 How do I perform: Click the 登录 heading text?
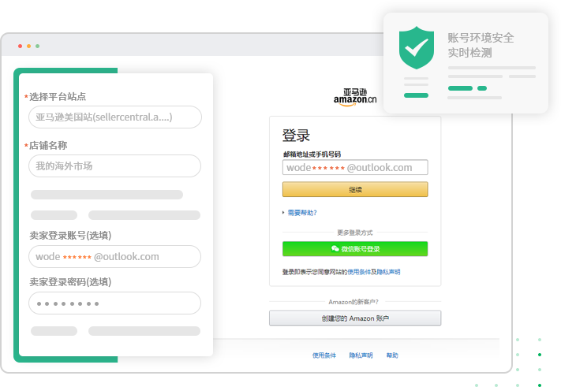pyautogui.click(x=296, y=136)
